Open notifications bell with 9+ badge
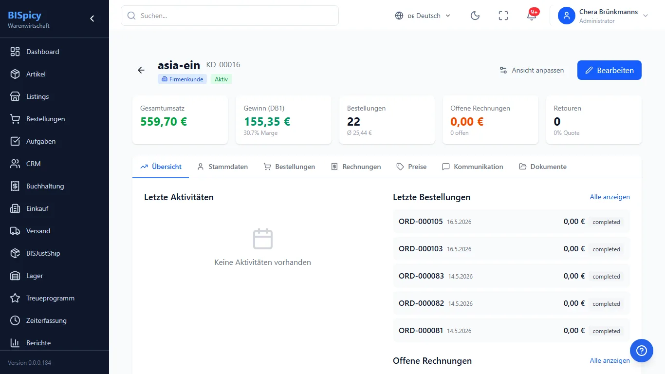This screenshot has width=665, height=374. (532, 16)
